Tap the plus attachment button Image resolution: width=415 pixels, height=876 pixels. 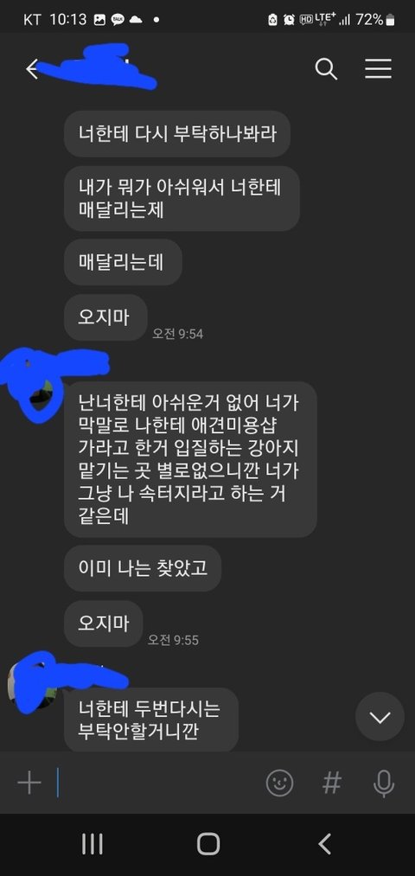click(x=29, y=783)
